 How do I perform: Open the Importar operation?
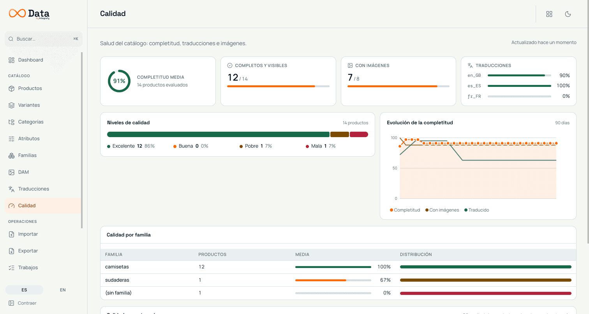click(43, 234)
